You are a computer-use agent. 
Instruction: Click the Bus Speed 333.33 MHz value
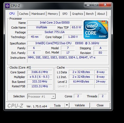tap(40, 81)
